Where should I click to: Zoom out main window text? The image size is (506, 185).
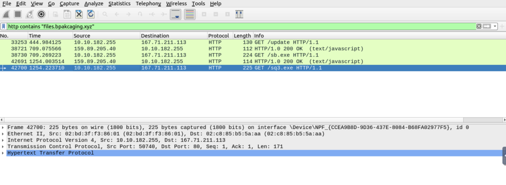point(215,14)
